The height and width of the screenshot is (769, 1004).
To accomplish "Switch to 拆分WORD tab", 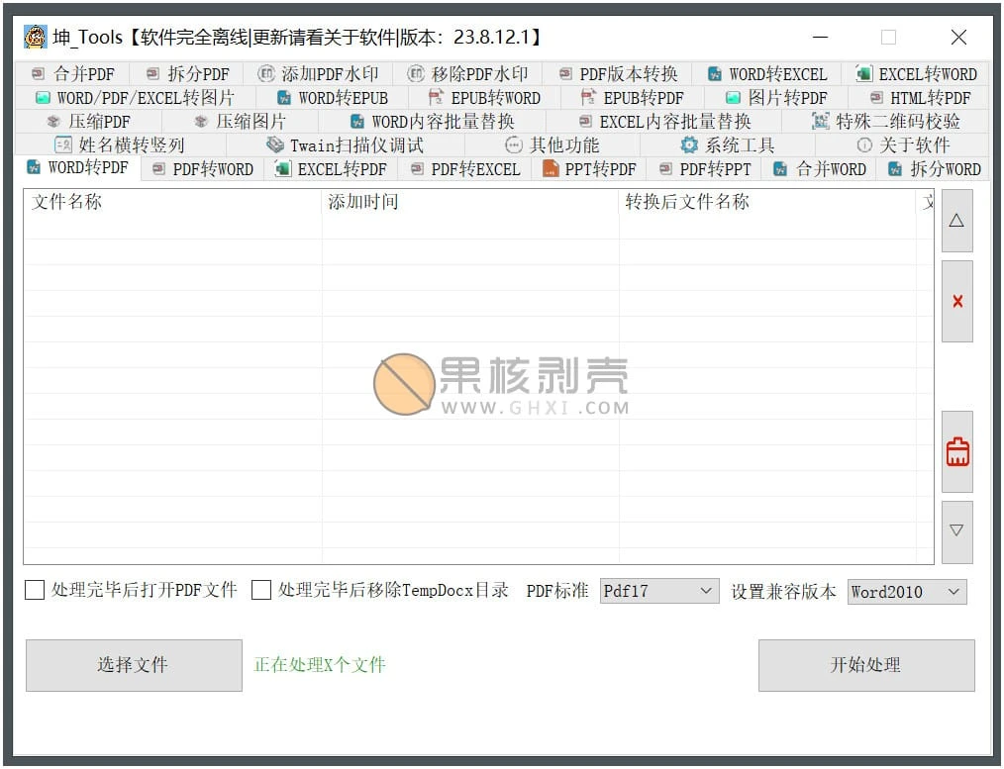I will [x=934, y=169].
